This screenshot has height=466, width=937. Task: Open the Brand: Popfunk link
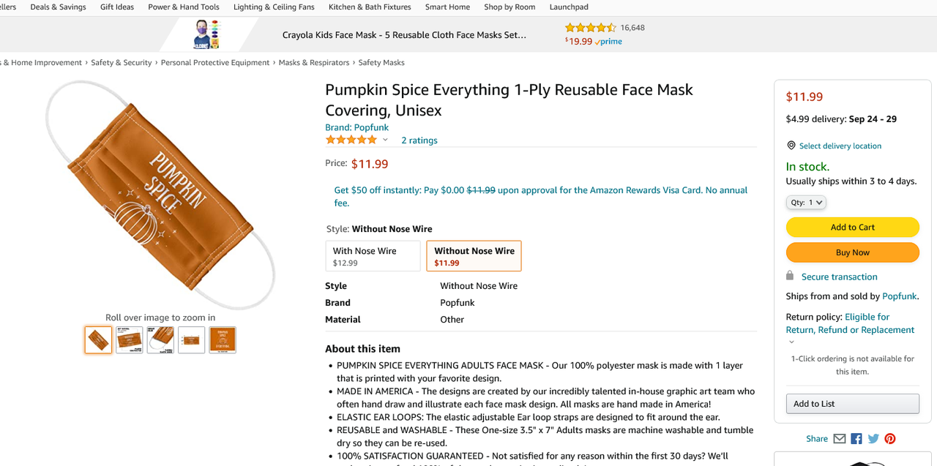coord(357,127)
